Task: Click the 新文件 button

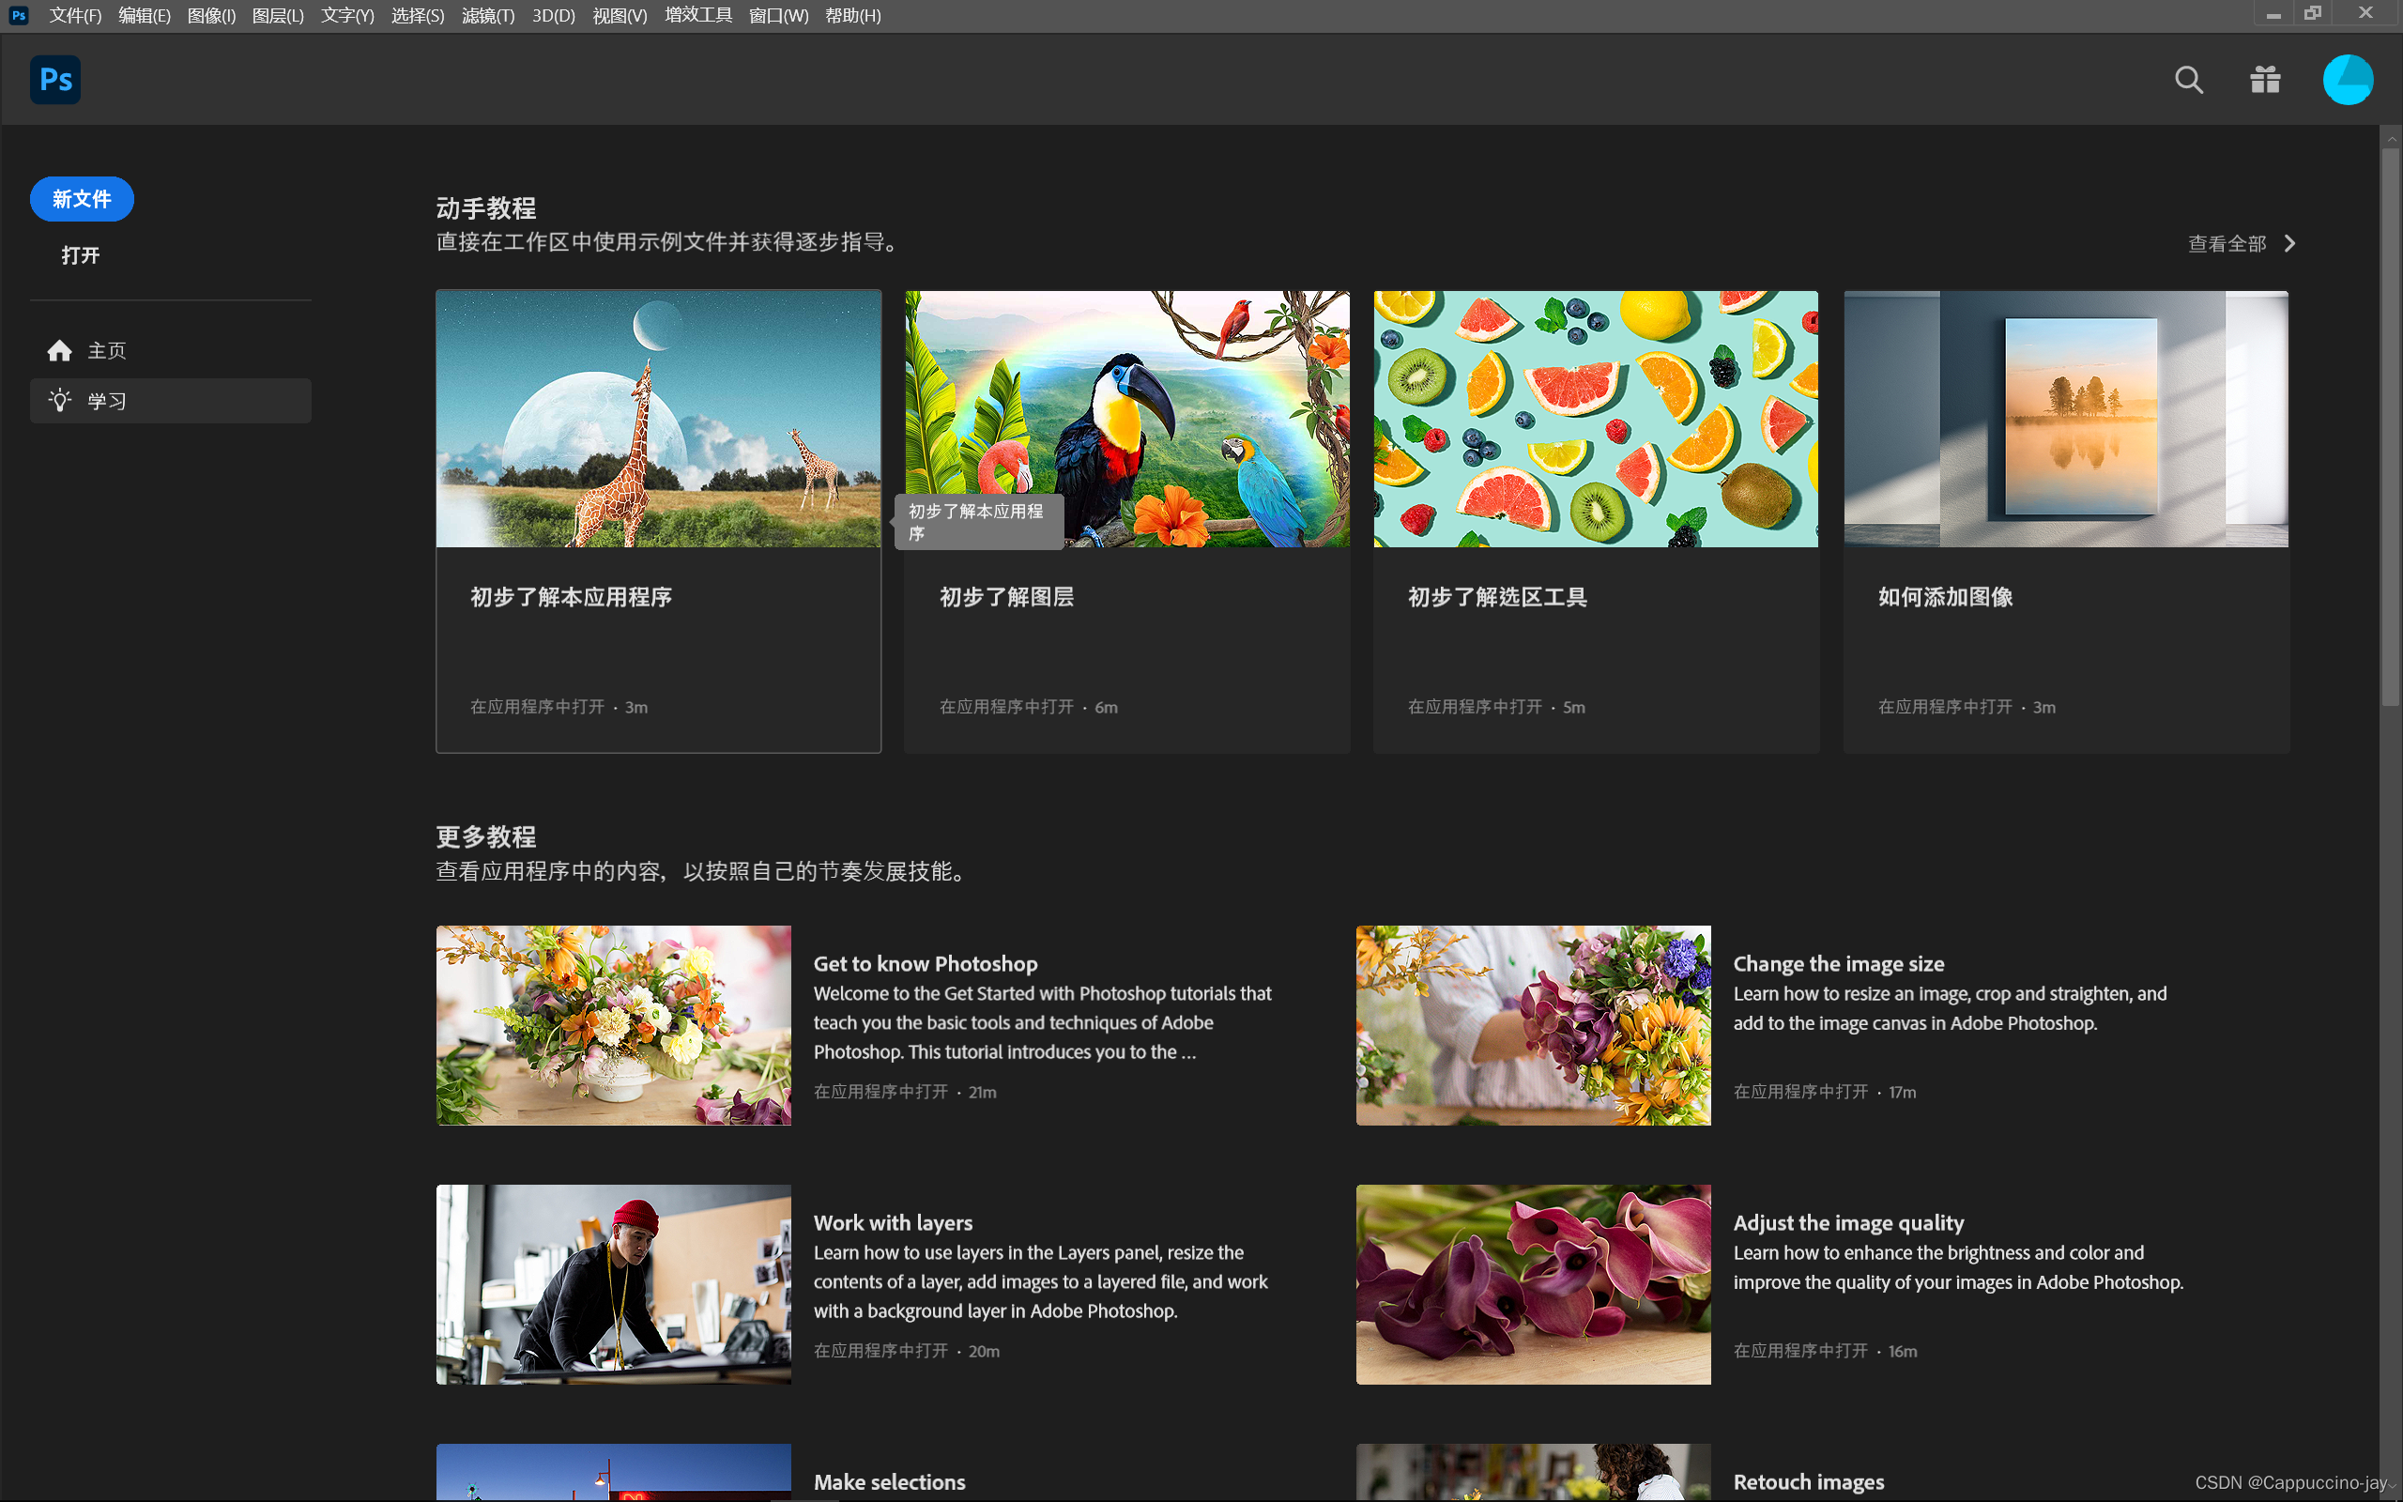Action: click(x=82, y=199)
